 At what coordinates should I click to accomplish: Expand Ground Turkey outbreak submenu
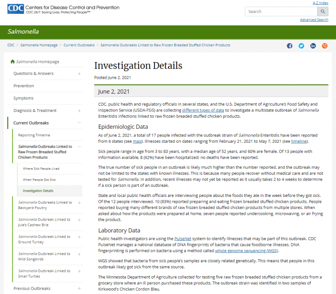pyautogui.click(x=79, y=237)
